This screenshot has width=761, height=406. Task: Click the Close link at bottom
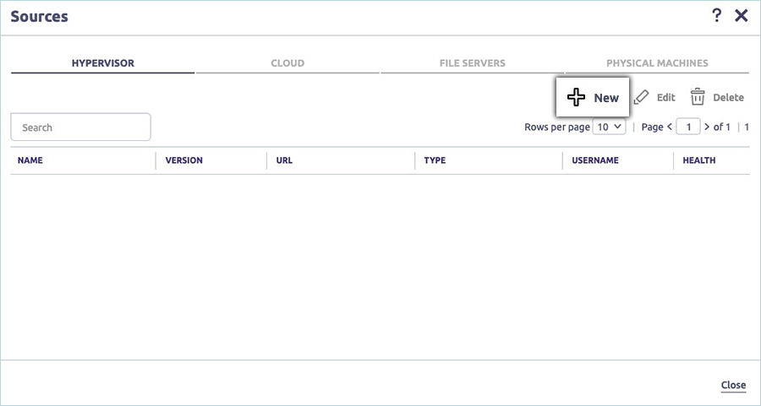(733, 385)
